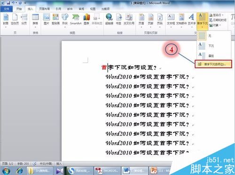Insert a Chart (图表)
This screenshot has height=175, width=235.
[86, 19]
